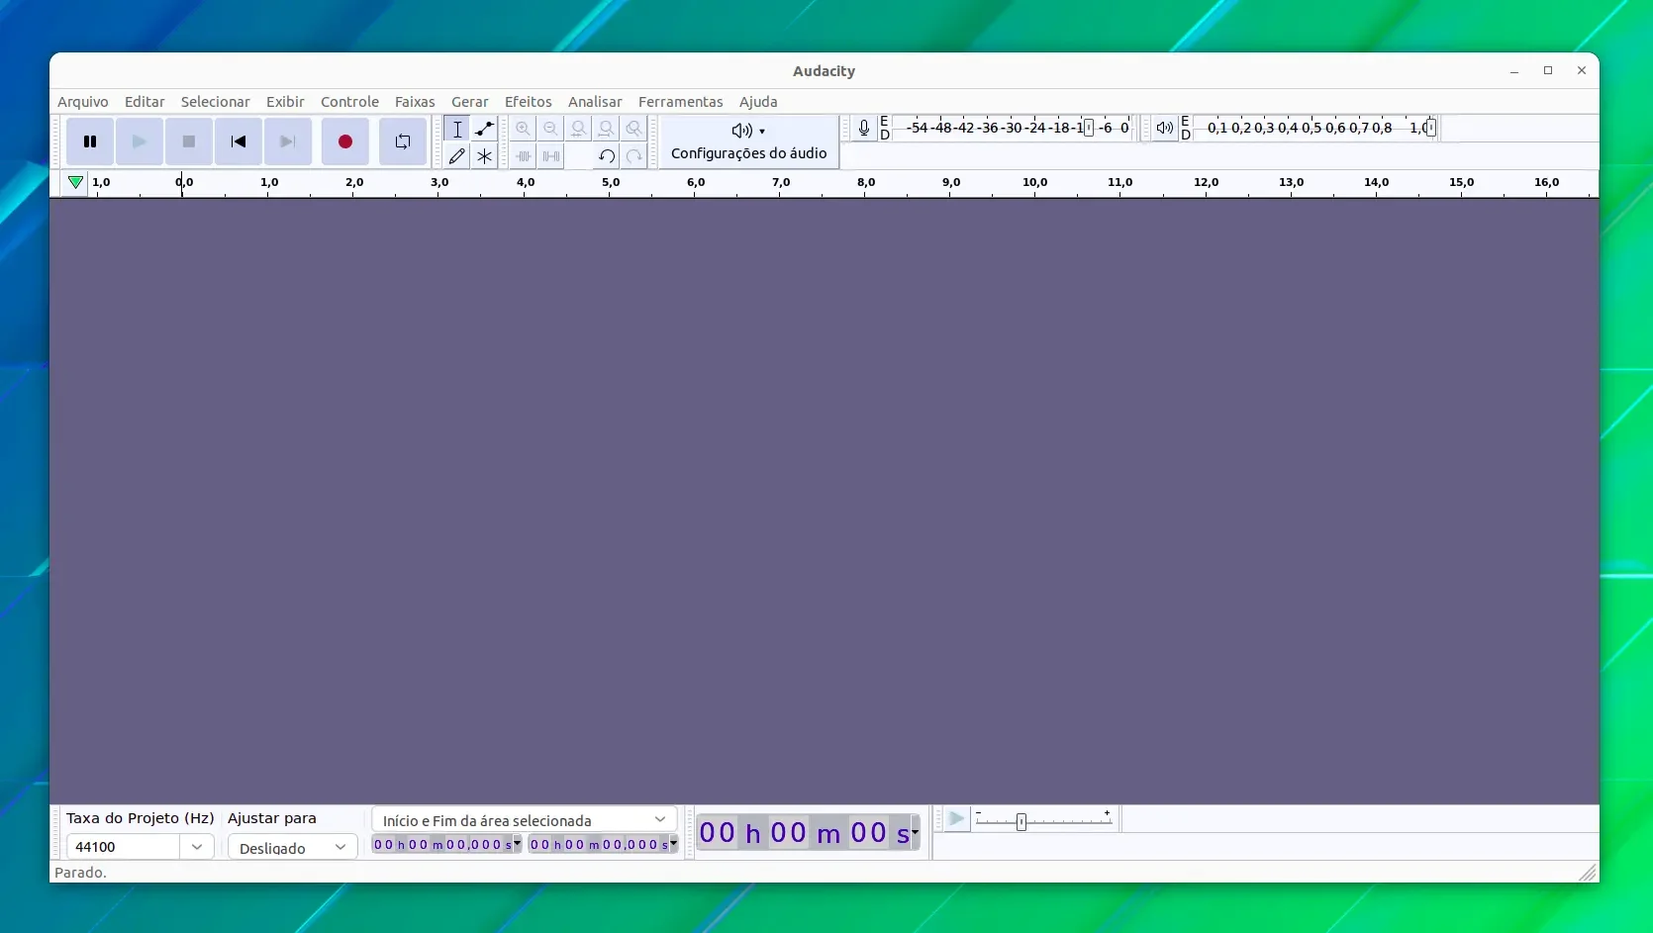Screen dimensions: 1653x933
Task: Click the Play button
Action: coord(140,141)
